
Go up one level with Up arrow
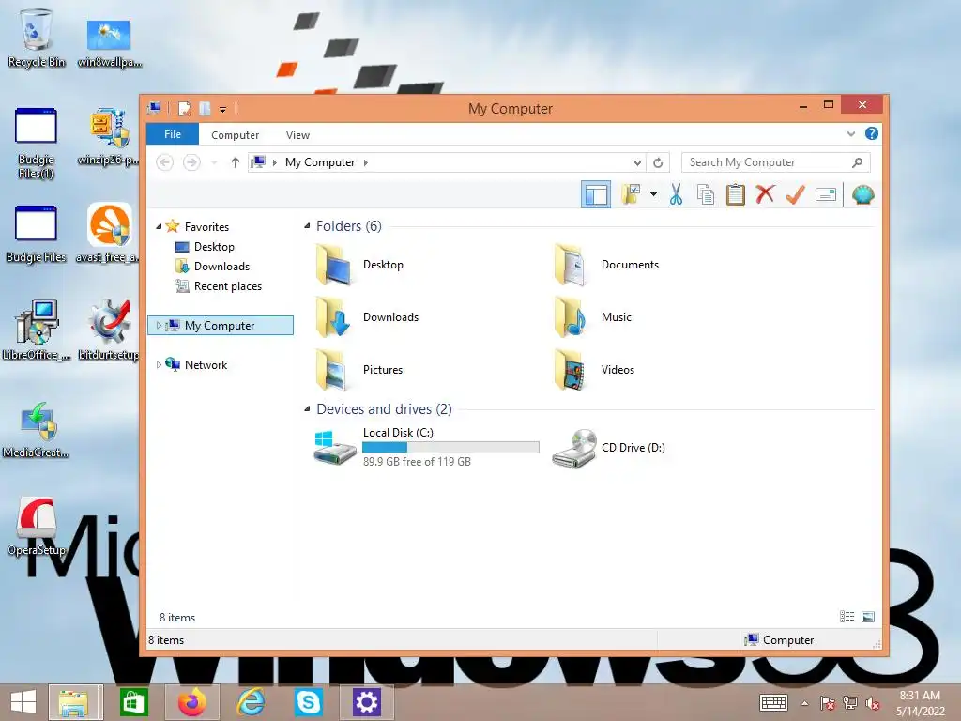click(236, 162)
